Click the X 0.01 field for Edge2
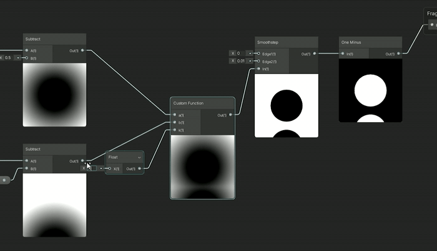 click(242, 61)
